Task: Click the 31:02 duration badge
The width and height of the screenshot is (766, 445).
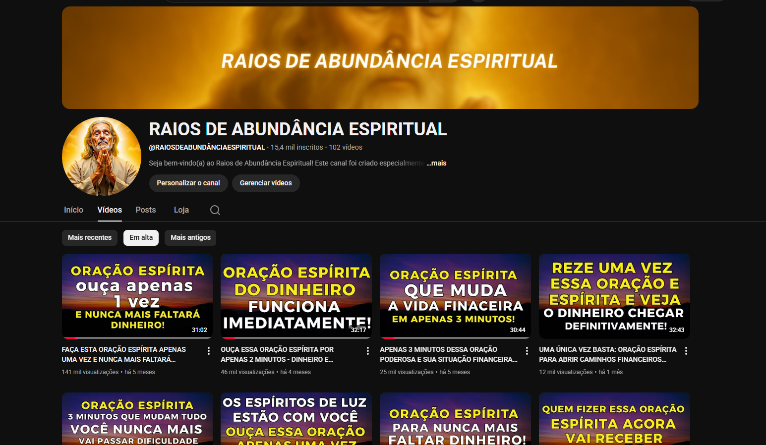Action: tap(199, 330)
